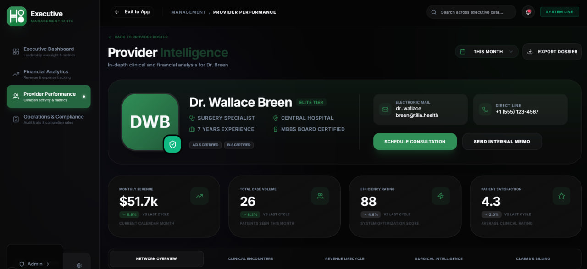Click the BLS Certified tag

point(239,145)
